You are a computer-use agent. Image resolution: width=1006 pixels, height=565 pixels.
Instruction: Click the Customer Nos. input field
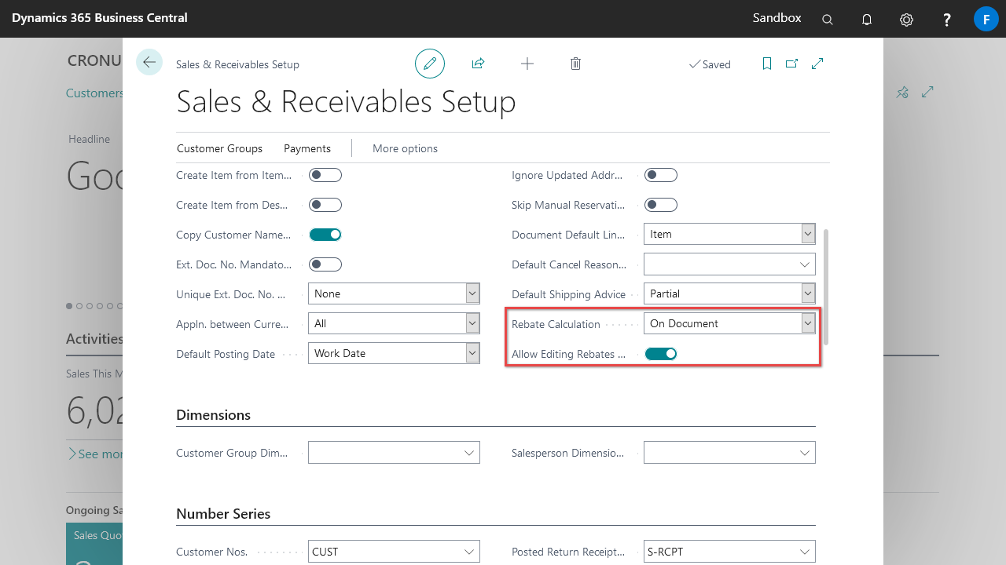pos(385,552)
